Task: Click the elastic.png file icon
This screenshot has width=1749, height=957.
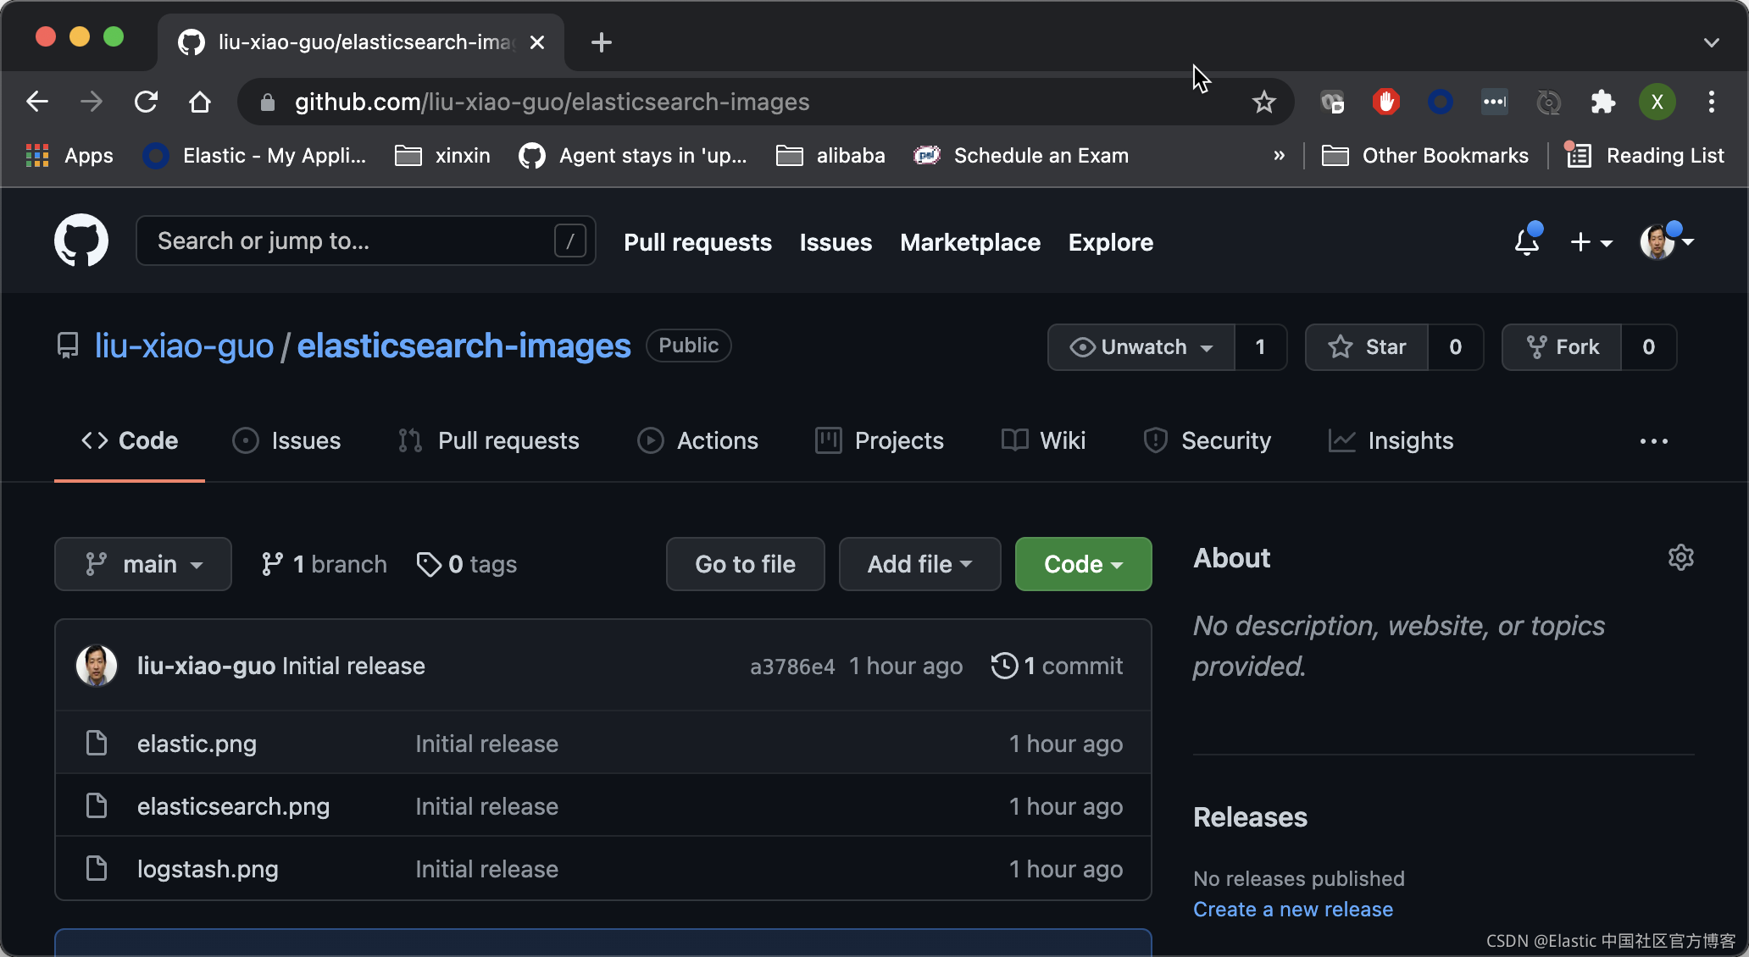Action: pyautogui.click(x=97, y=743)
